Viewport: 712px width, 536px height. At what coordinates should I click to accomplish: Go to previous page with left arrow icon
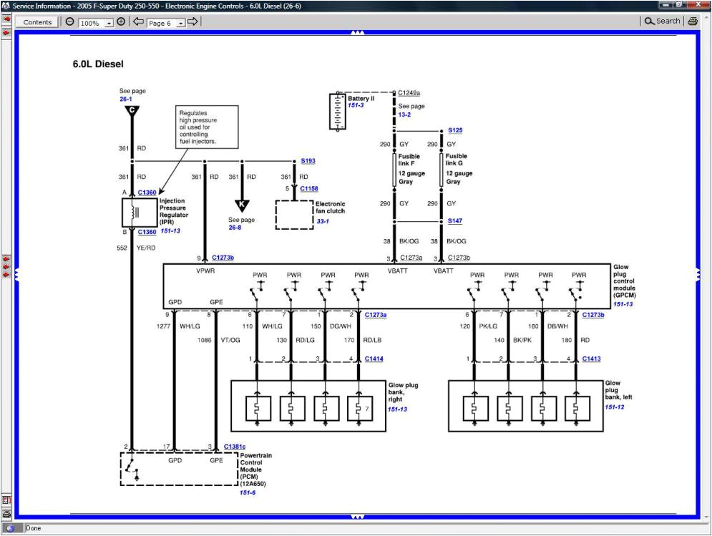[137, 21]
